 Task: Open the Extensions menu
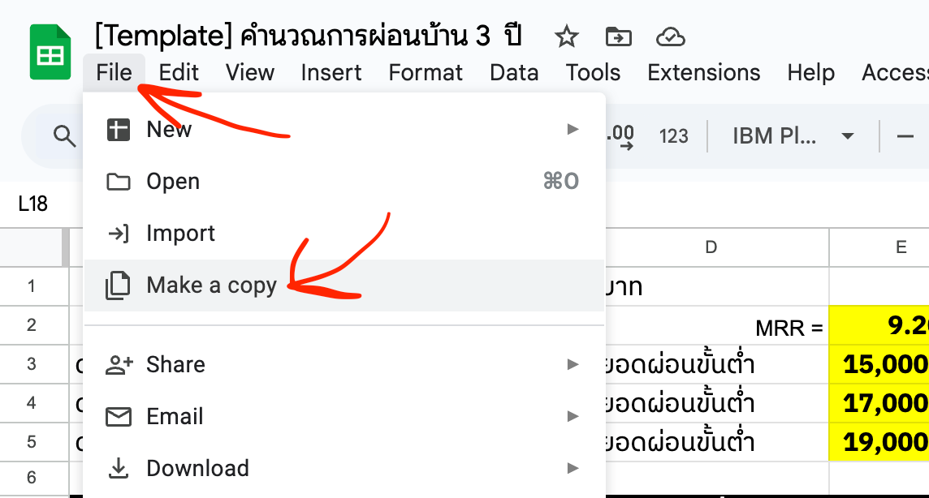(703, 73)
